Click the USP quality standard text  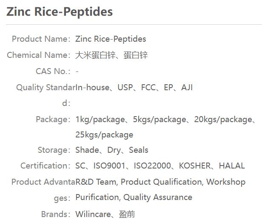pyautogui.click(x=125, y=88)
